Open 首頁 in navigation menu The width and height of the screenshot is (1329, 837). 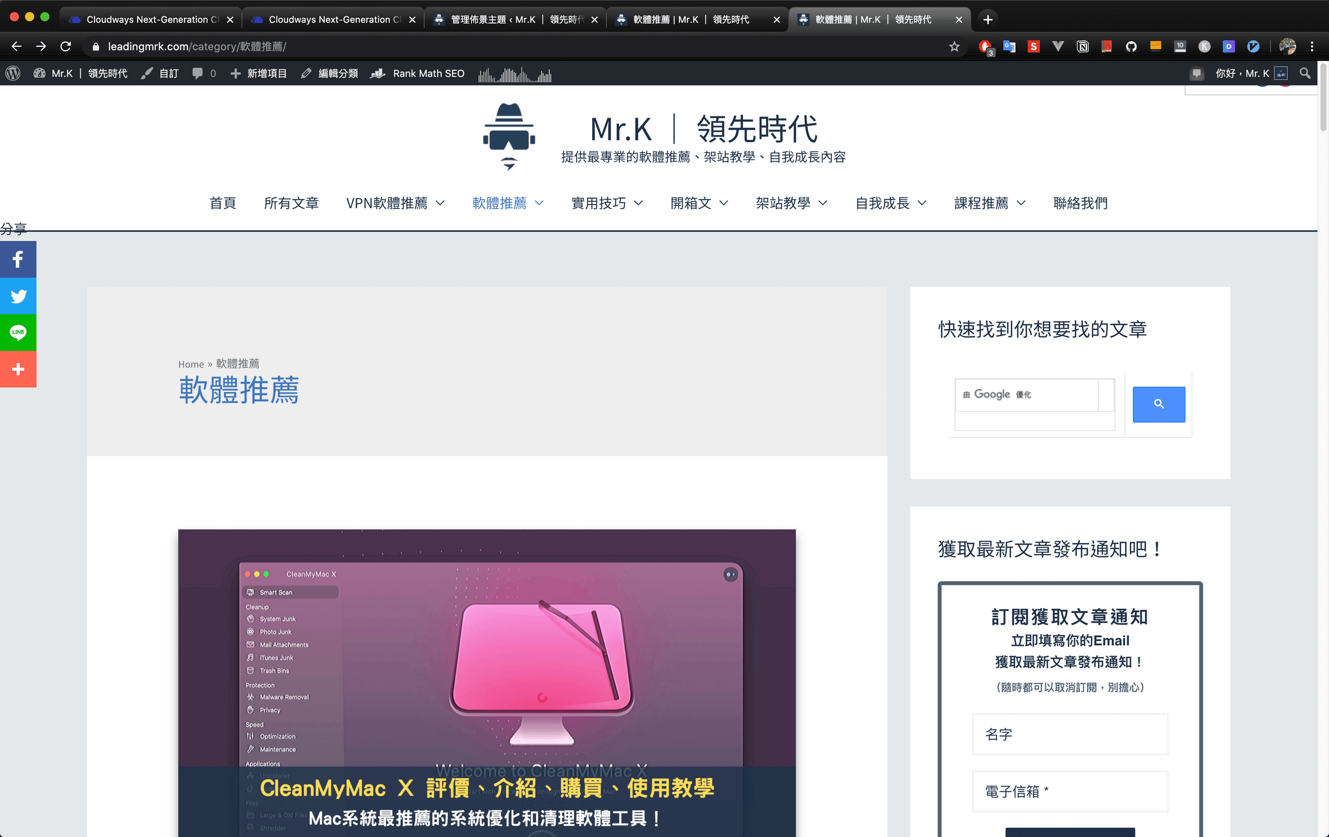point(223,203)
